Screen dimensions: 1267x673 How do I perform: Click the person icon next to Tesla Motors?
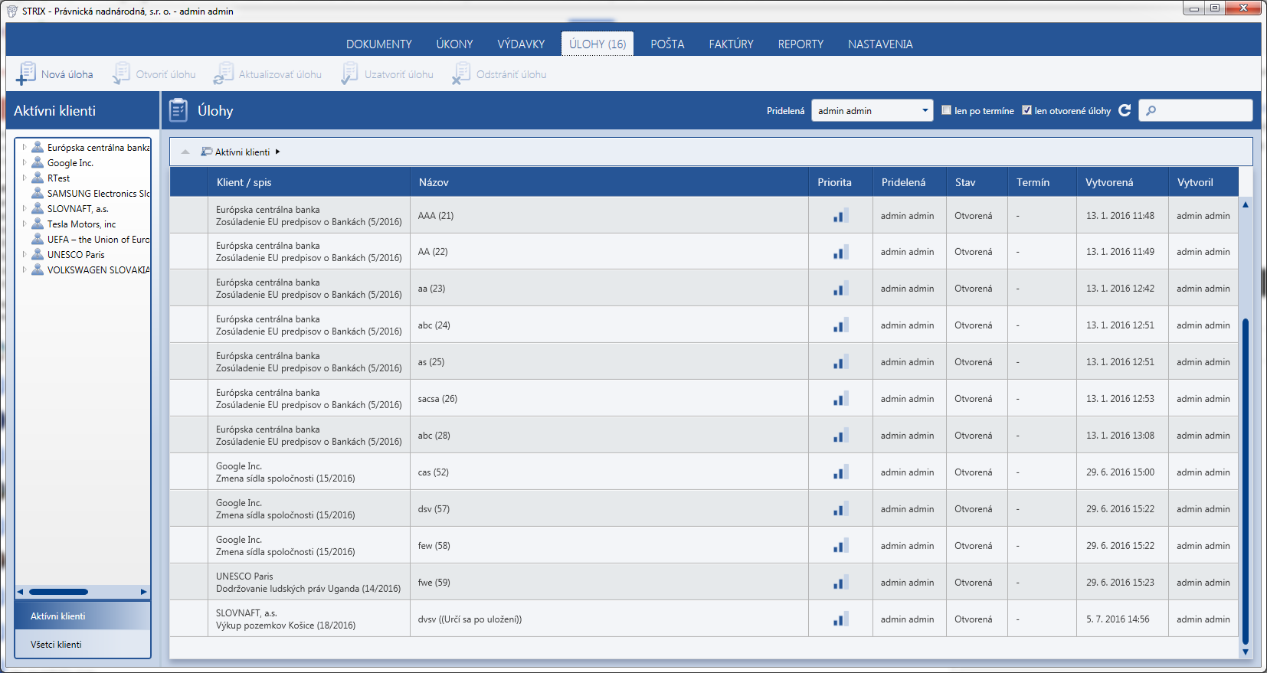38,224
